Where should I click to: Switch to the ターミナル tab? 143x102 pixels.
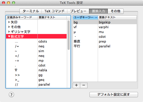31,11
